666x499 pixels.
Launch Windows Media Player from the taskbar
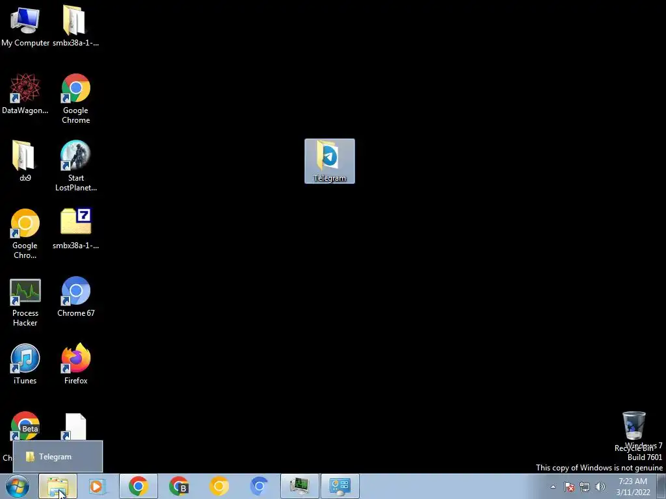(98, 486)
